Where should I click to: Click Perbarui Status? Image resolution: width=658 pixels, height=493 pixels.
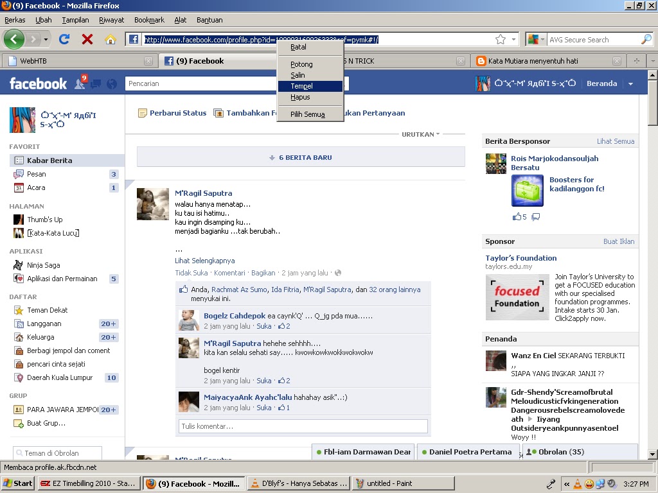[172, 113]
